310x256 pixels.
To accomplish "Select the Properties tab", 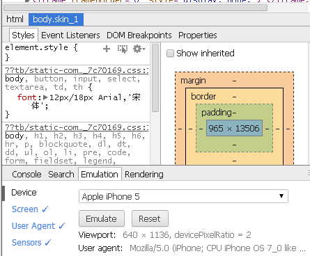I will pyautogui.click(x=198, y=35).
